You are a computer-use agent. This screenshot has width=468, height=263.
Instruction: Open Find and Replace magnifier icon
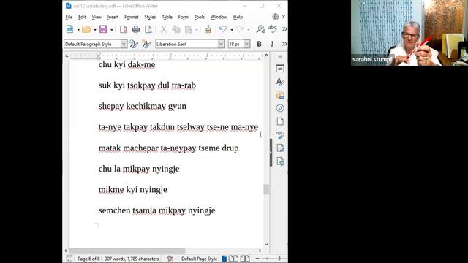click(260, 29)
